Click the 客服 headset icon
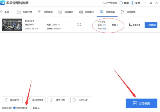 (x=121, y=3)
